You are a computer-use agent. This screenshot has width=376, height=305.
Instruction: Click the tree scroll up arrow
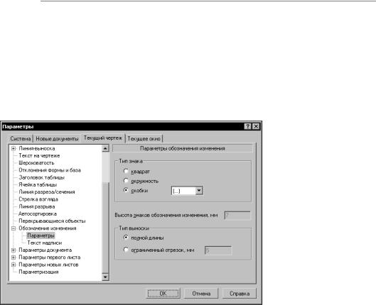[x=105, y=148]
